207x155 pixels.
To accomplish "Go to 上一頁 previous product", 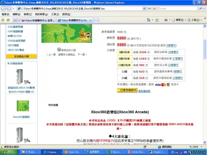I will pos(52,55).
